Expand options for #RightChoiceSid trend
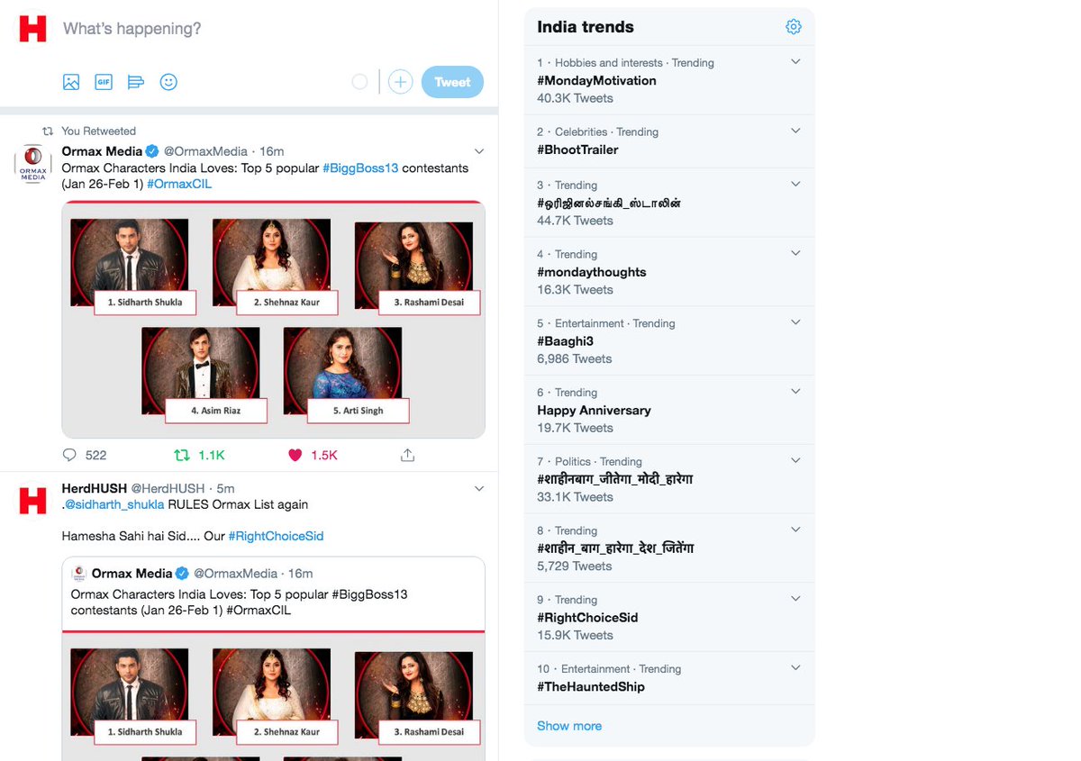Viewport: 1081px width, 761px height. point(795,599)
